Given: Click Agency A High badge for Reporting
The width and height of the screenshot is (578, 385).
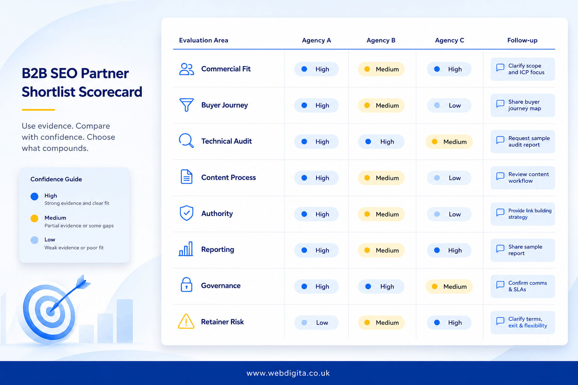Looking at the screenshot, I should pos(316,250).
